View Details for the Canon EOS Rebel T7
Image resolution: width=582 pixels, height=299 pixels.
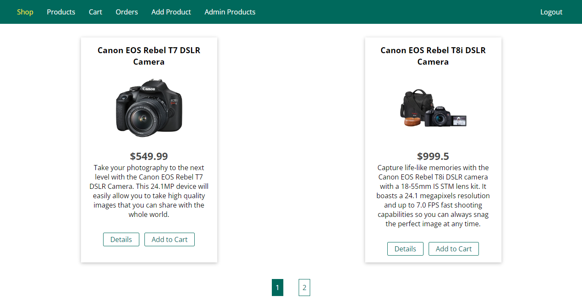(x=121, y=239)
